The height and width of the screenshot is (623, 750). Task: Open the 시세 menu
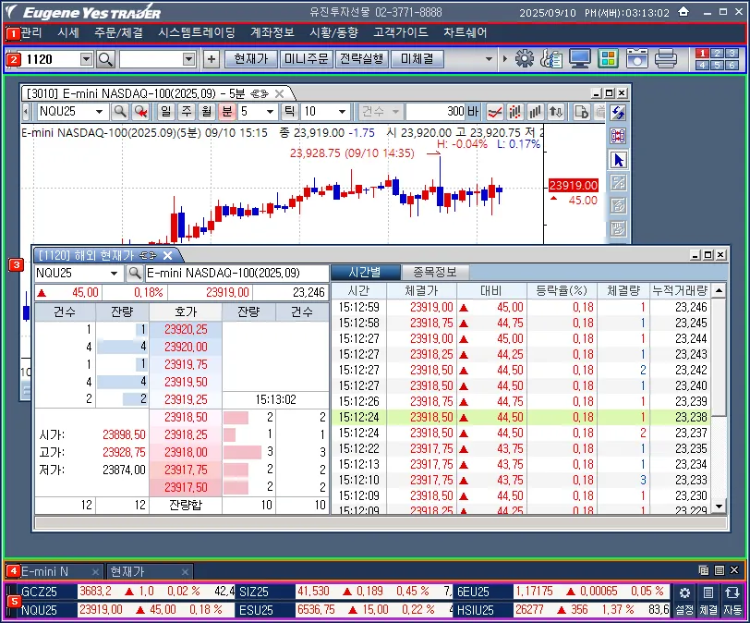click(x=68, y=32)
